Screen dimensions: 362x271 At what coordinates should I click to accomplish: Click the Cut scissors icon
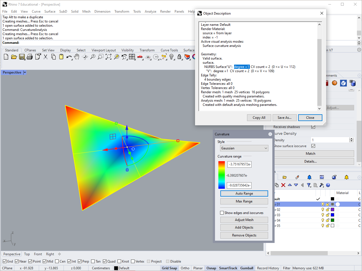point(46,57)
